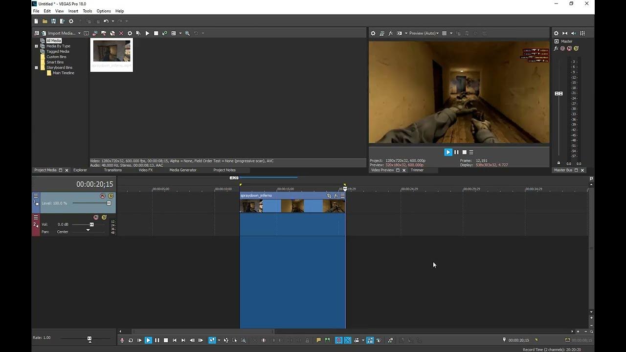Stop media preview in Project Media toolbar
Viewport: 626px width, 352px height.
click(156, 33)
